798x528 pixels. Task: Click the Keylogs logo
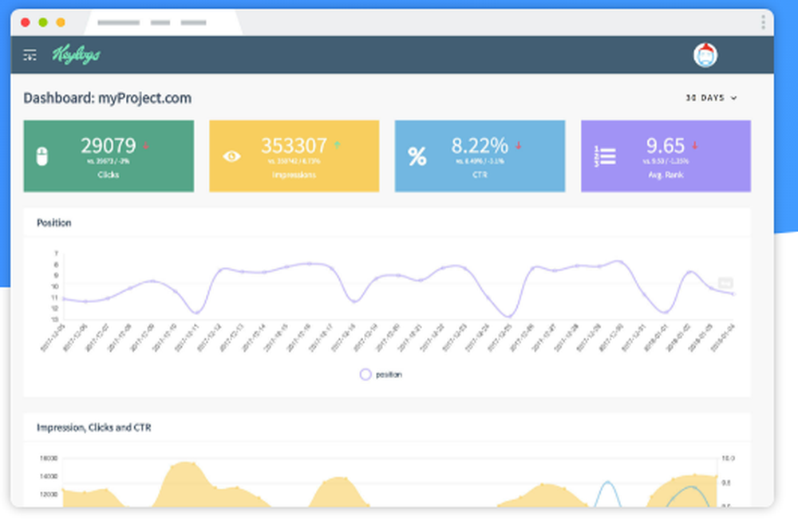tap(76, 54)
